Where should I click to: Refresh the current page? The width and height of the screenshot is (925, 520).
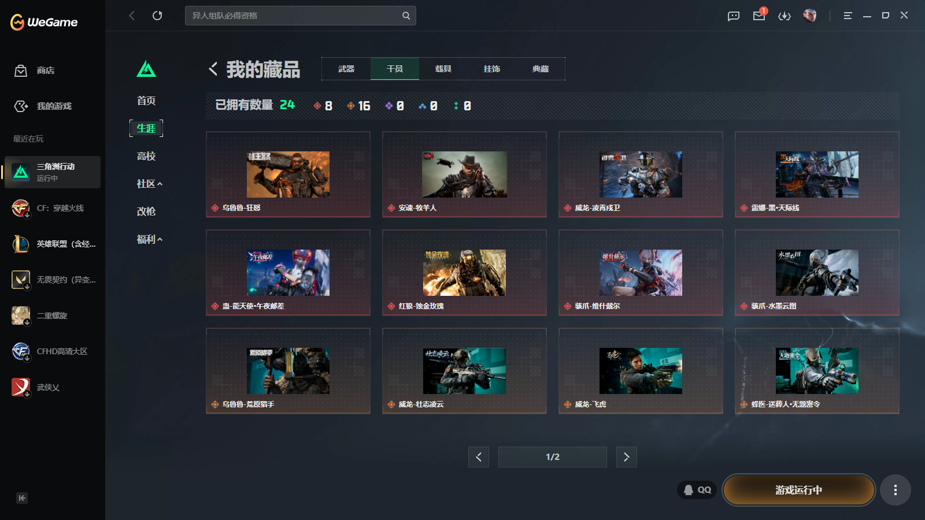click(x=157, y=16)
